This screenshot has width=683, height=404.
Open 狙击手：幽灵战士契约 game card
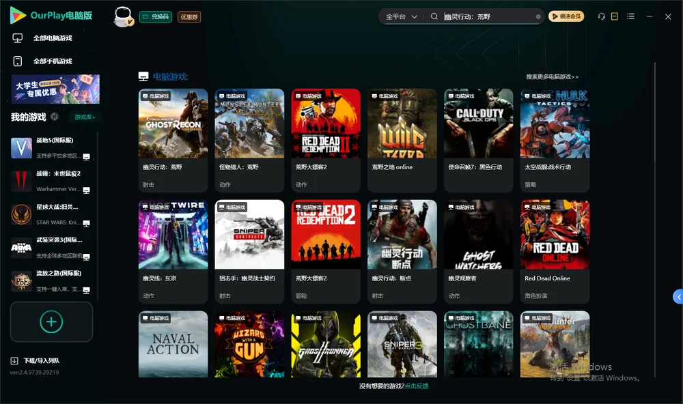[249, 251]
